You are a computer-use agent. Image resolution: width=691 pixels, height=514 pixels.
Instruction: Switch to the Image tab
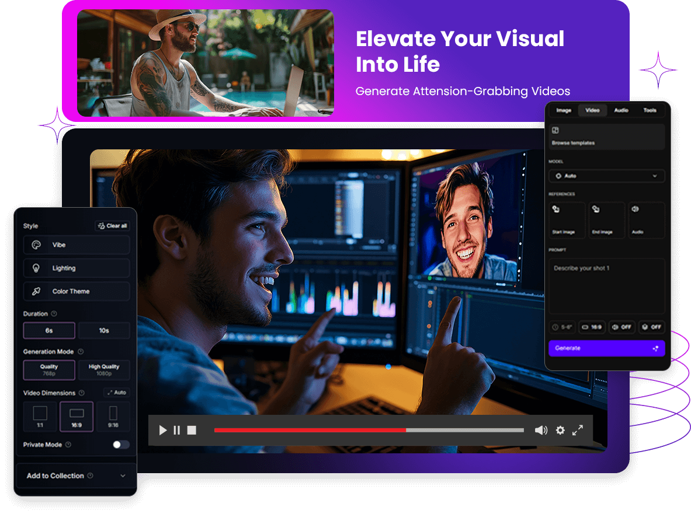click(x=564, y=110)
